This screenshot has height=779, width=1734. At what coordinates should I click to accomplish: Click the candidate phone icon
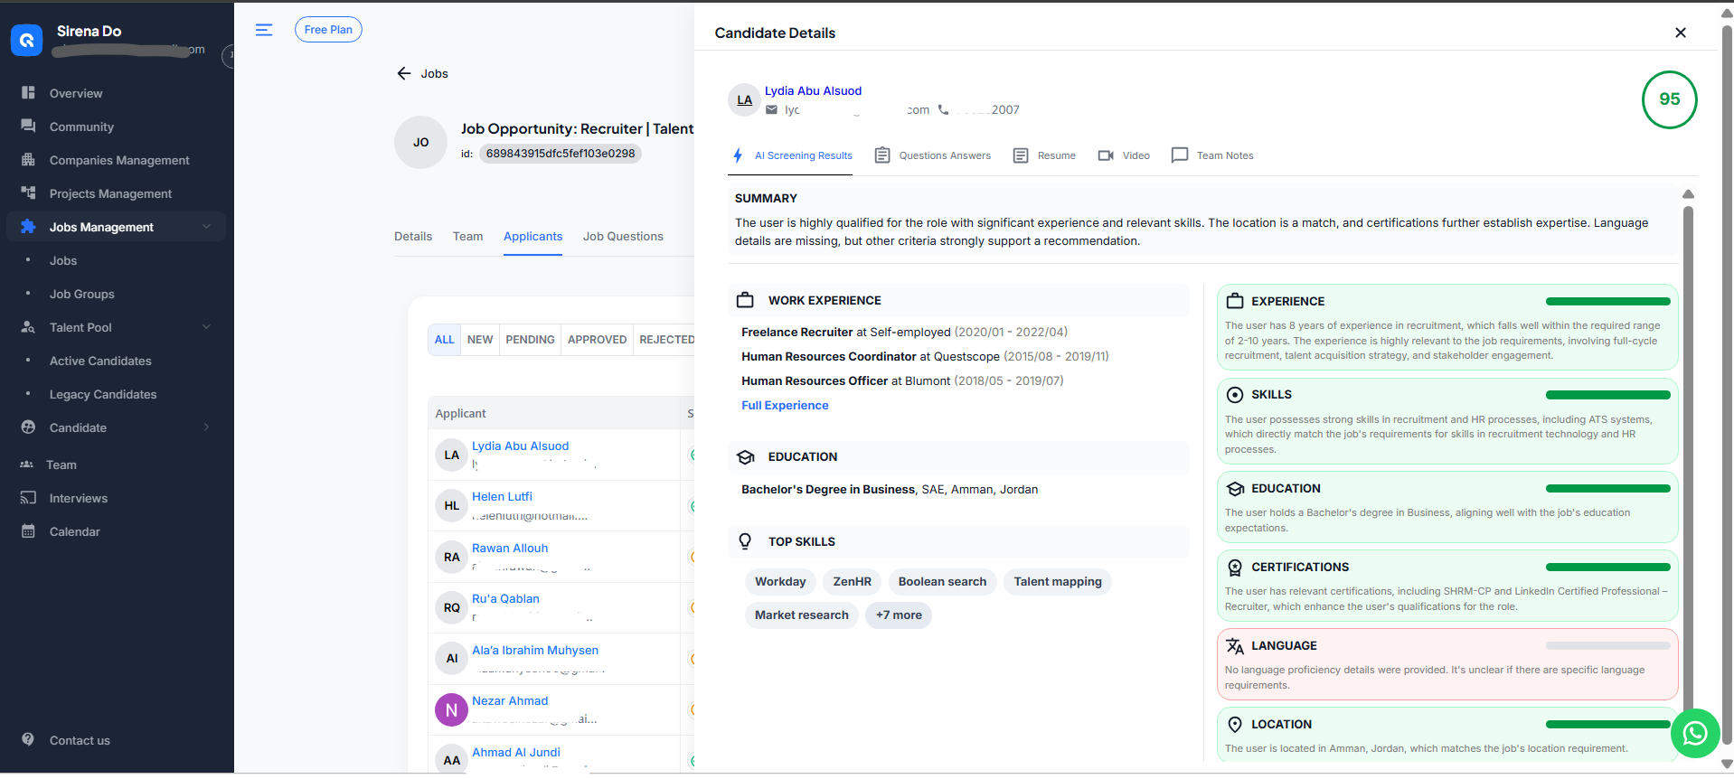(943, 109)
